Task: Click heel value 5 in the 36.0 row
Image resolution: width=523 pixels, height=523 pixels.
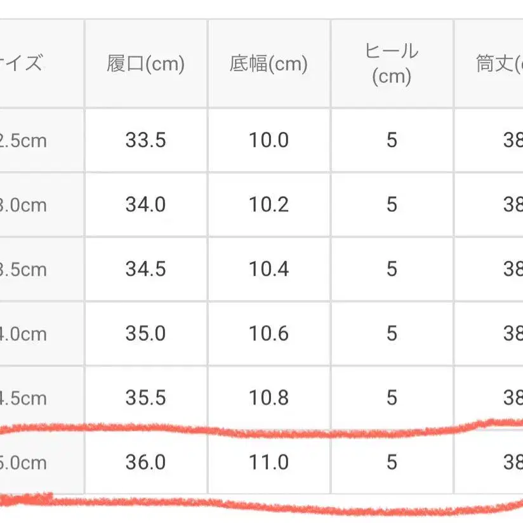Action: click(392, 463)
